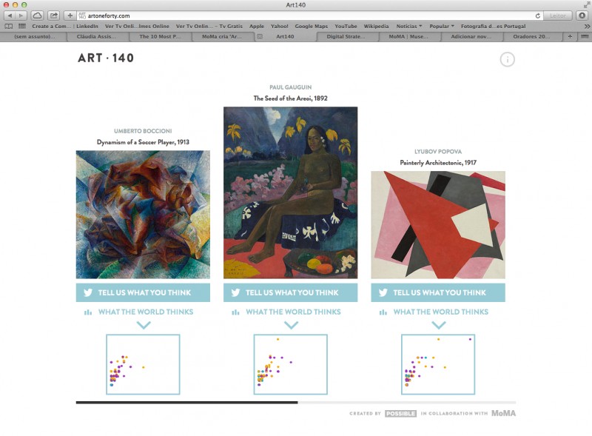The width and height of the screenshot is (592, 436).
Task: Click the iCloud tabs icon
Action: (x=37, y=16)
